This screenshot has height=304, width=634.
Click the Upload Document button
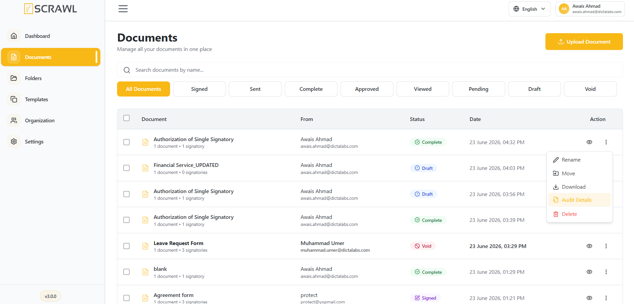pos(584,42)
